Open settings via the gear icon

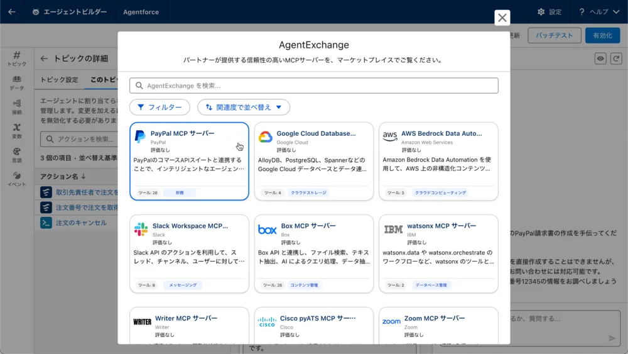pyautogui.click(x=541, y=12)
